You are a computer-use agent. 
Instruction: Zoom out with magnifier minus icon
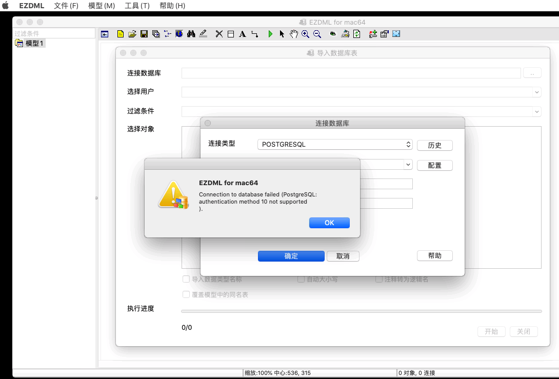[x=317, y=34]
